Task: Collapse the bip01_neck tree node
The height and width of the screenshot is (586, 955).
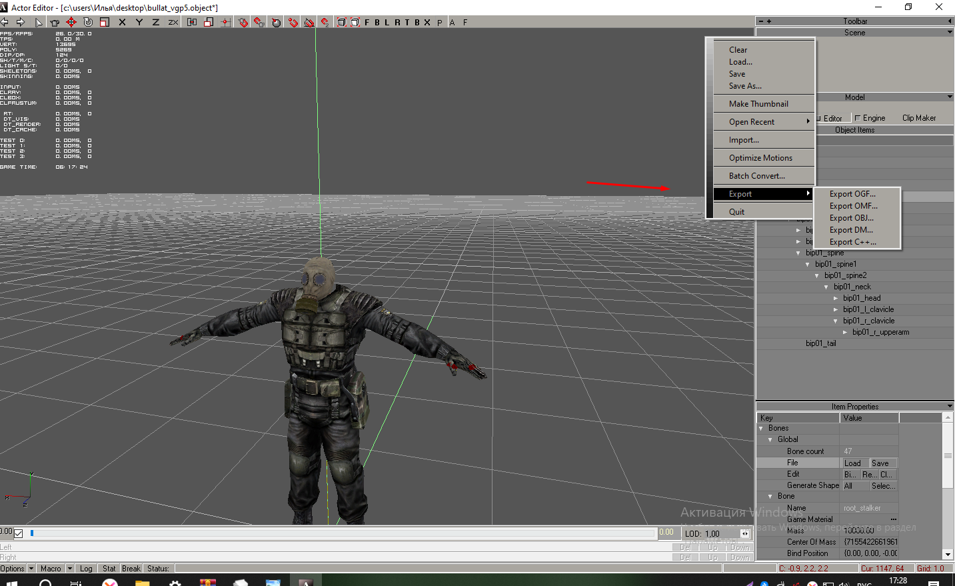Action: click(x=826, y=287)
